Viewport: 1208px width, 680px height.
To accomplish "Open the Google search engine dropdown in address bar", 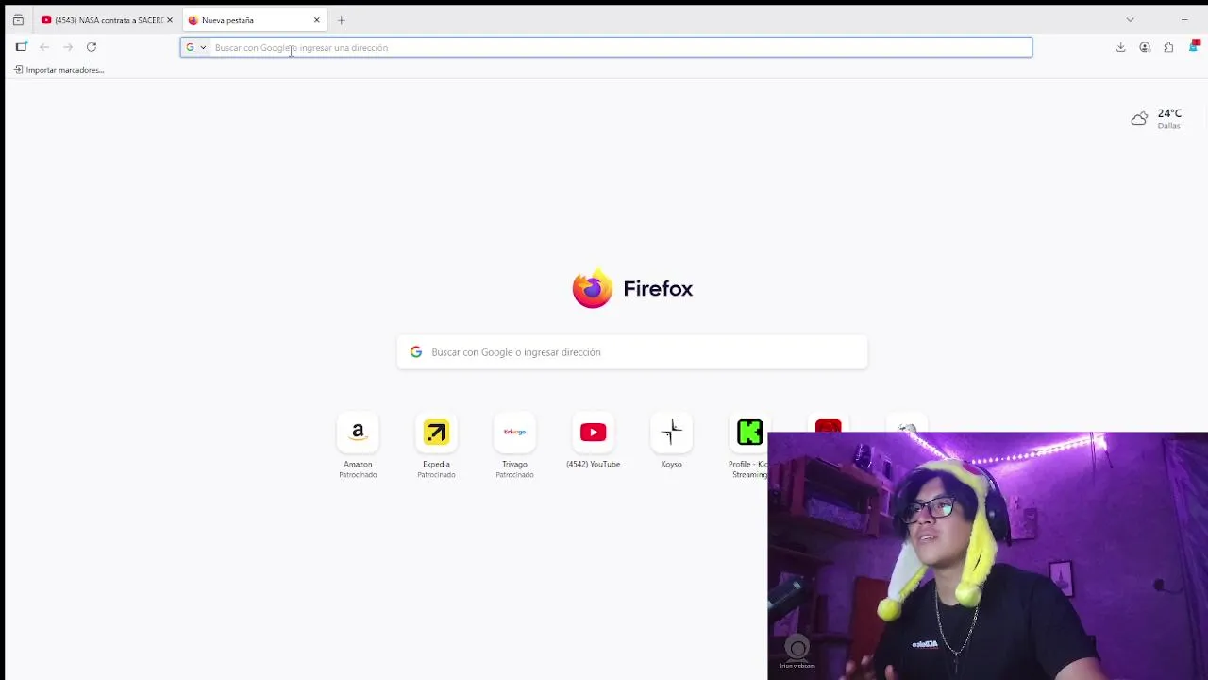I will [195, 47].
